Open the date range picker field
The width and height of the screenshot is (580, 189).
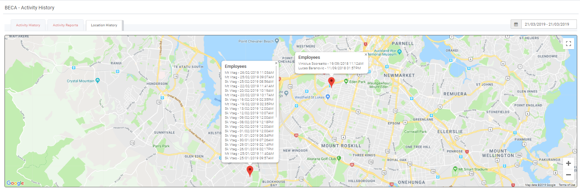point(548,25)
